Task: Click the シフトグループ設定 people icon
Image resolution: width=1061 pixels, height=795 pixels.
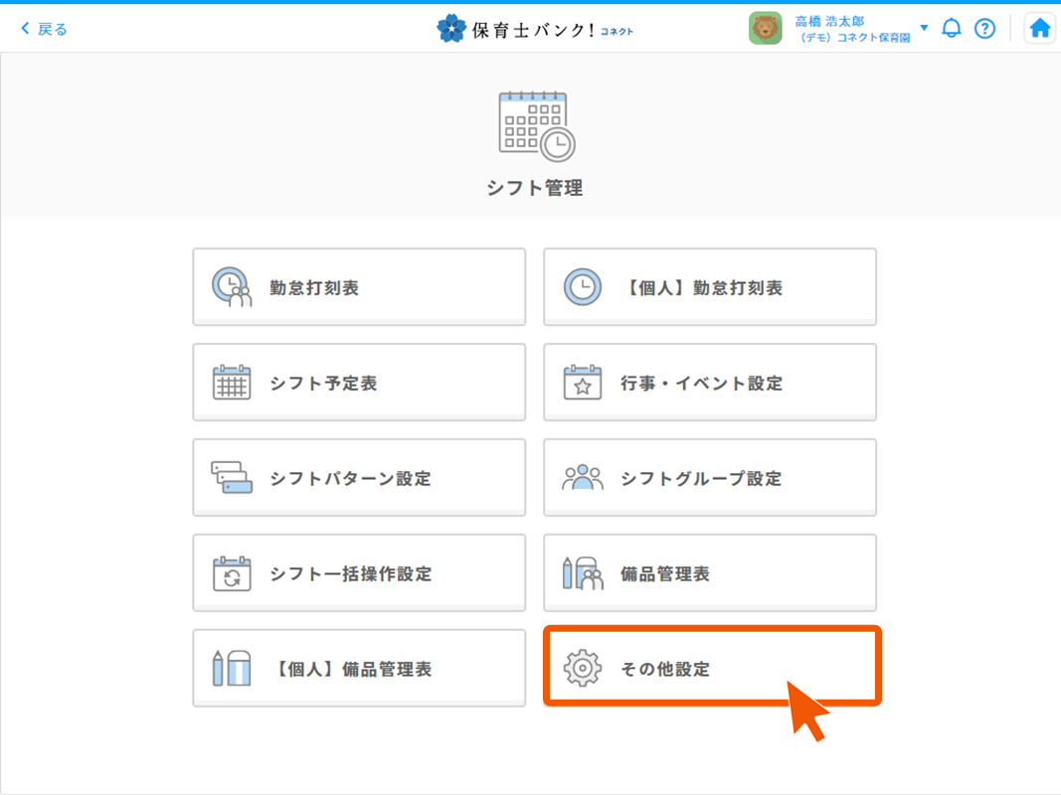Action: [x=583, y=478]
